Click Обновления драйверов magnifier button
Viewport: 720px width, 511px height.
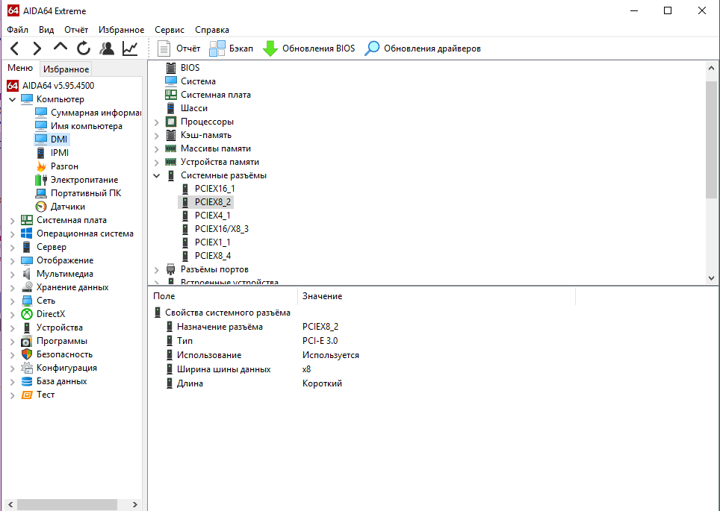coord(423,48)
